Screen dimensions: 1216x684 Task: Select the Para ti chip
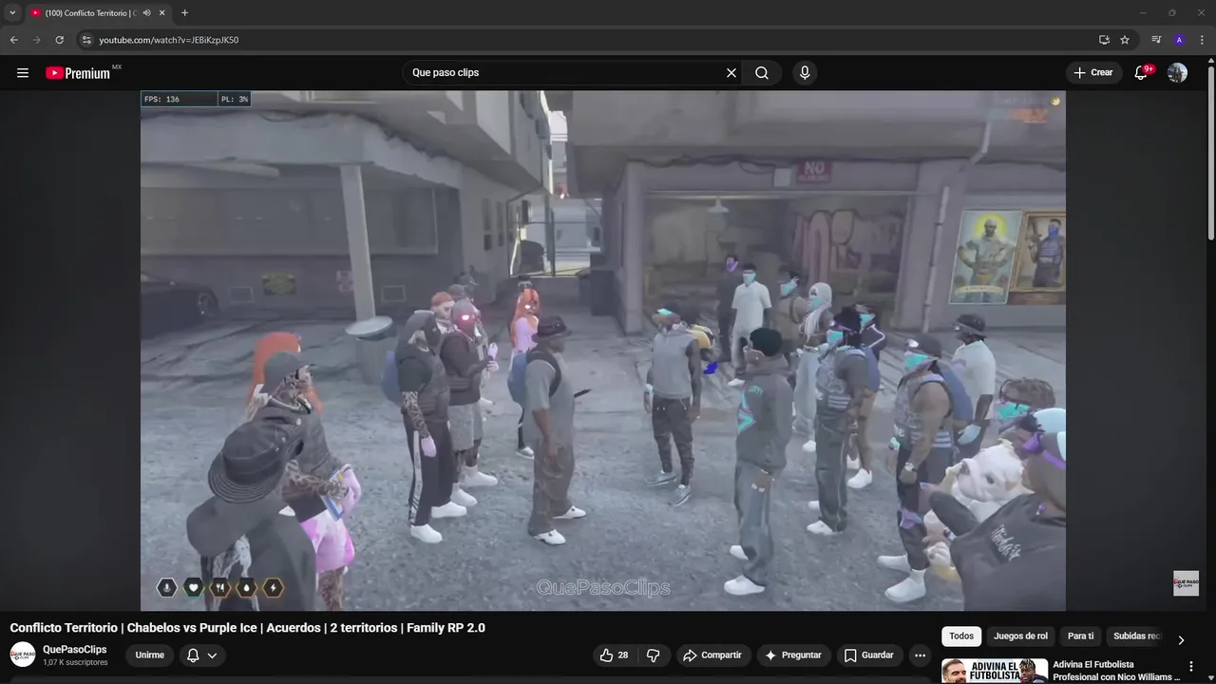pos(1080,636)
